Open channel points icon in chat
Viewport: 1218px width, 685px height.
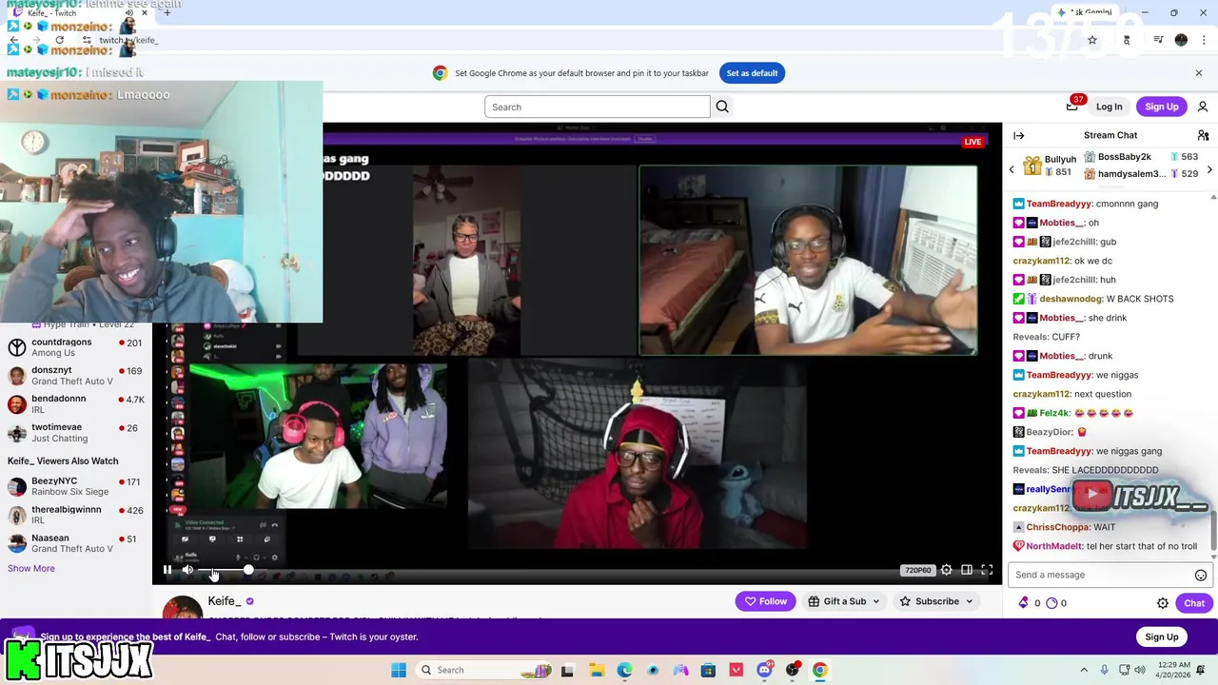click(x=1052, y=603)
